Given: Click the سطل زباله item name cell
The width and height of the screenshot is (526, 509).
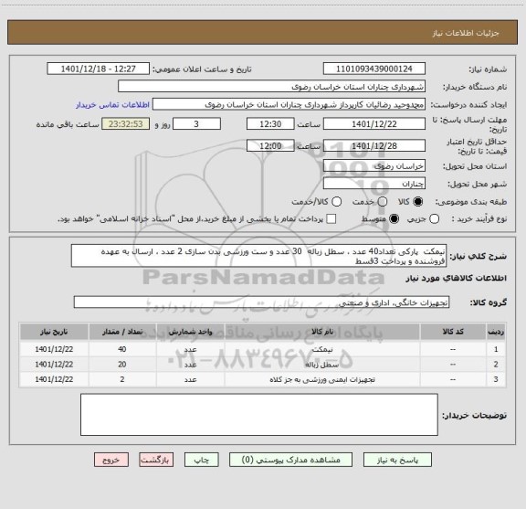Looking at the screenshot, I should click(322, 365).
